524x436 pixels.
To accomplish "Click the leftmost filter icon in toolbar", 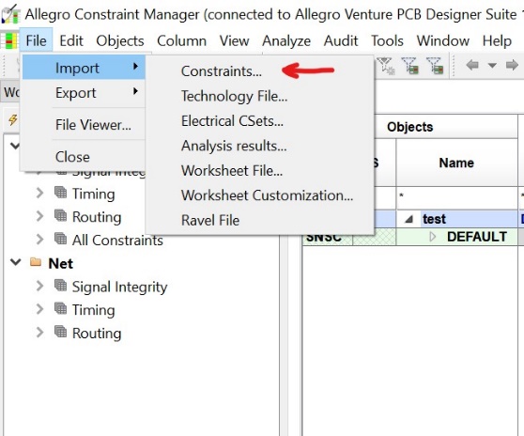I will click(386, 65).
